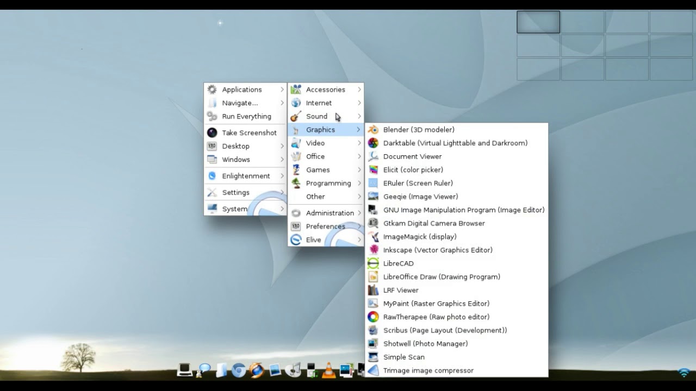
Task: Expand the Programming category
Action: click(326, 183)
